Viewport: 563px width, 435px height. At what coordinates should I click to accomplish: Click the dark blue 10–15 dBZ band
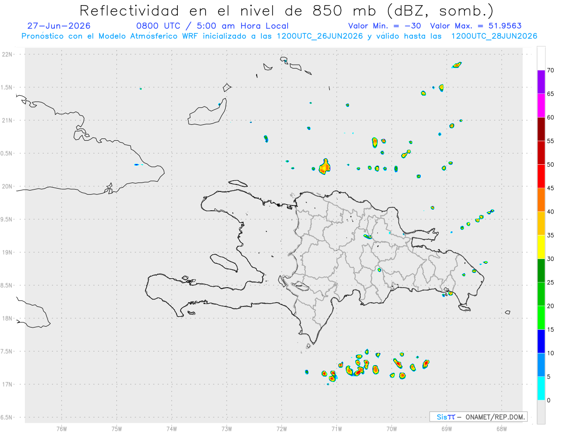[x=541, y=341]
